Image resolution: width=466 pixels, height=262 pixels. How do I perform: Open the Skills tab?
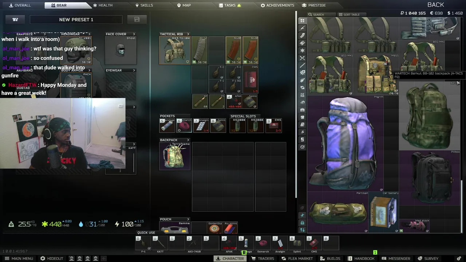click(144, 5)
